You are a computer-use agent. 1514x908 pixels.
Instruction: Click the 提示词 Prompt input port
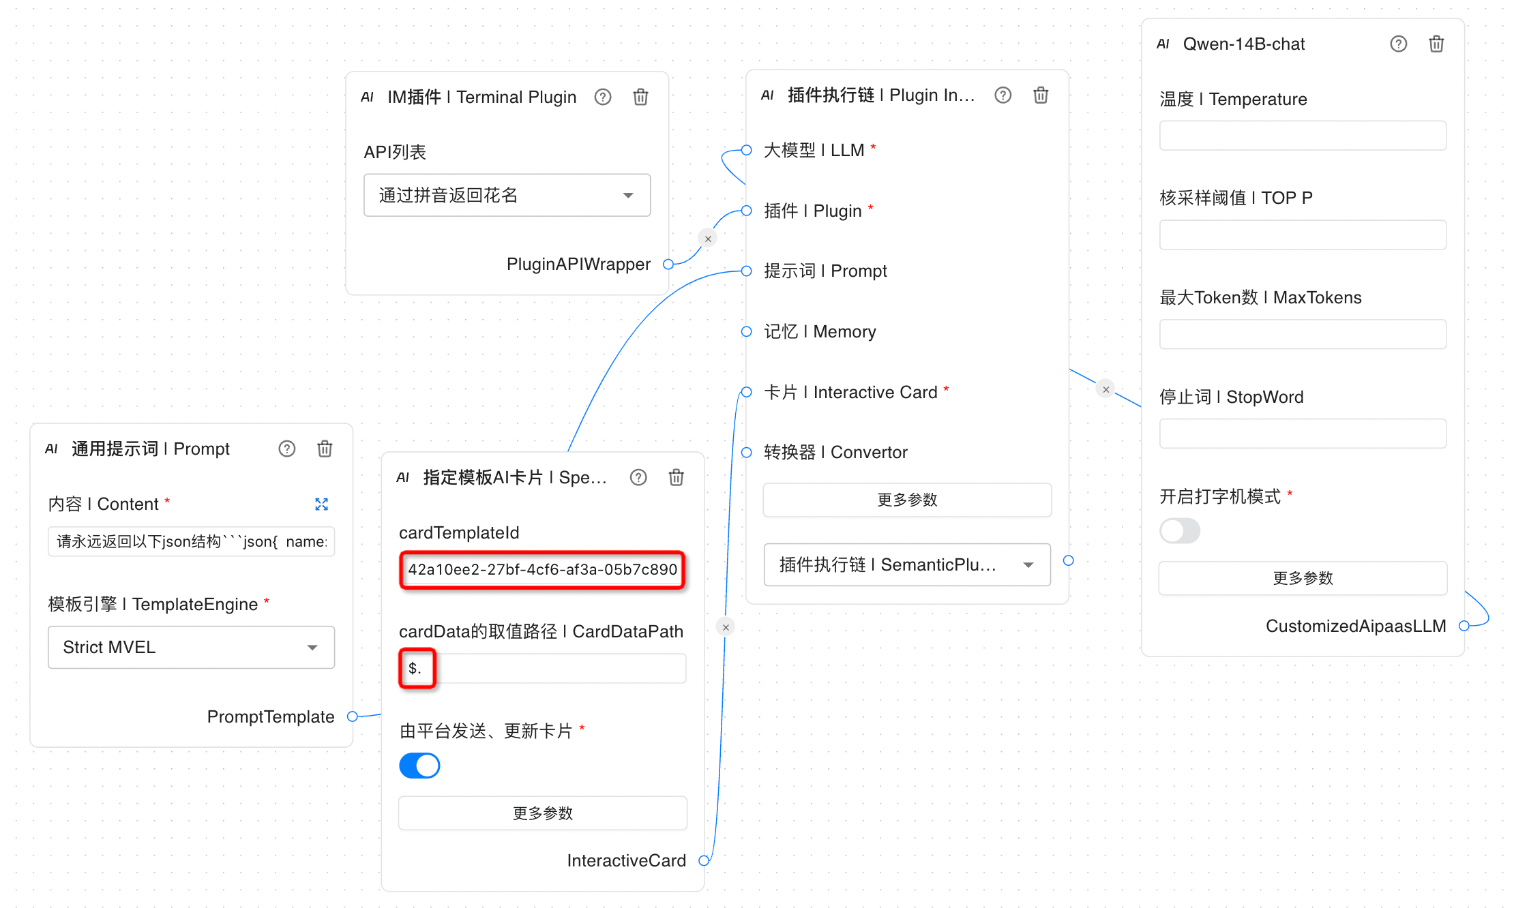pos(746,271)
